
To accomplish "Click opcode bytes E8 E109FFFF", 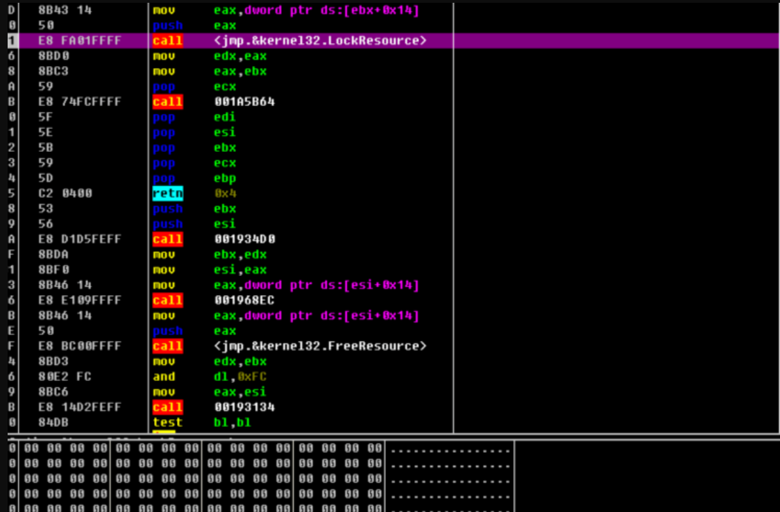I will (80, 300).
